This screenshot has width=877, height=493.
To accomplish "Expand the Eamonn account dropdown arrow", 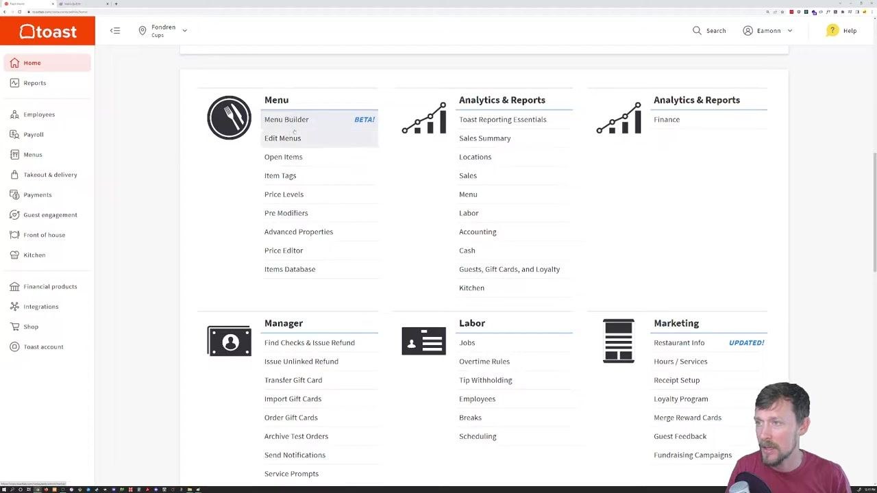I will (x=789, y=31).
